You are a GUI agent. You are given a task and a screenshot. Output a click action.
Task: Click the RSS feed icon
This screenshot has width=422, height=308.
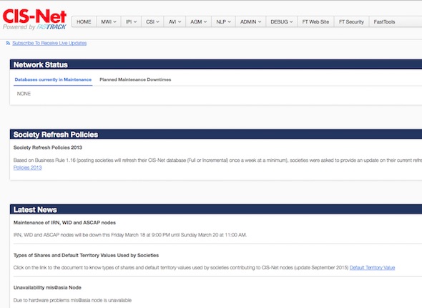[x=8, y=43]
